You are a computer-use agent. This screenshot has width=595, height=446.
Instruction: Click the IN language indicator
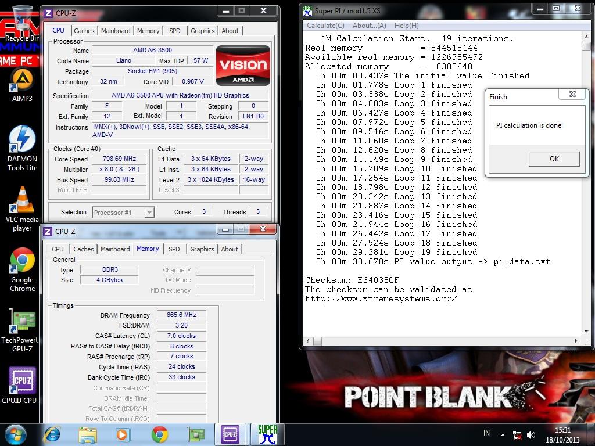tap(486, 433)
